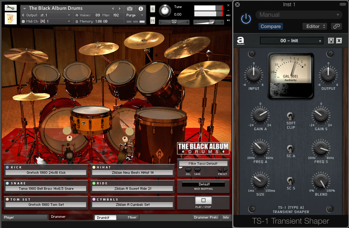Open the AUX sends panel

coord(229,15)
